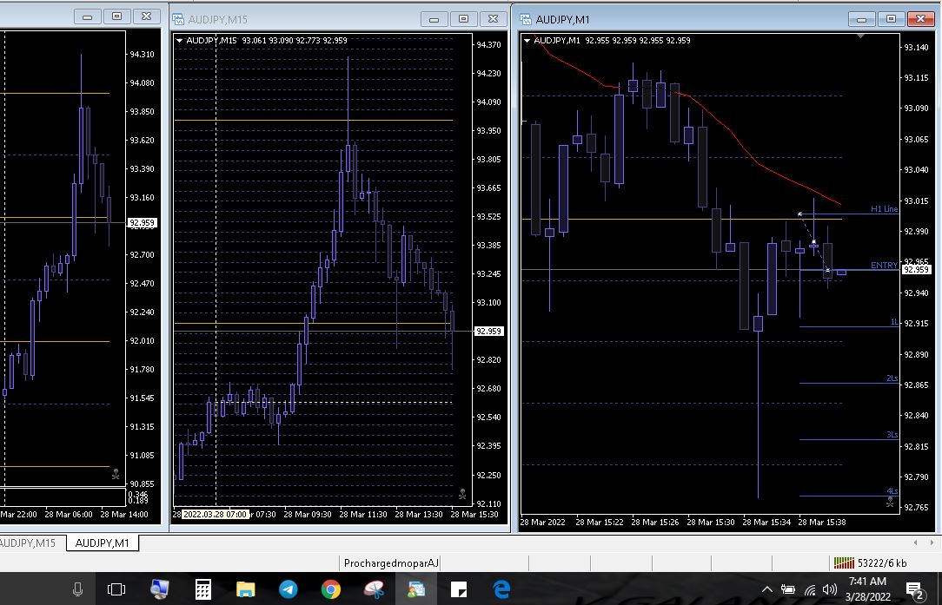Click the 94.370 price on M15 axis
942x605 pixels.
coord(488,44)
